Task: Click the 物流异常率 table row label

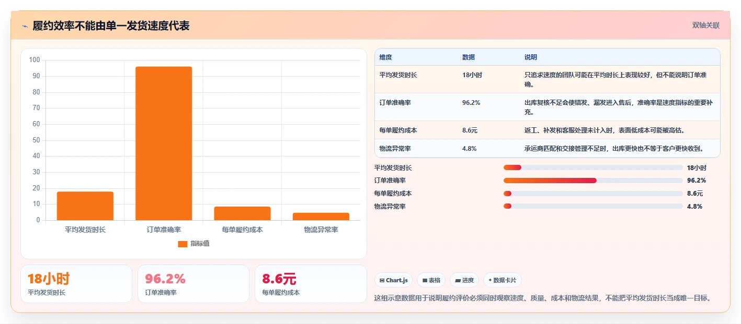Action: pos(395,149)
